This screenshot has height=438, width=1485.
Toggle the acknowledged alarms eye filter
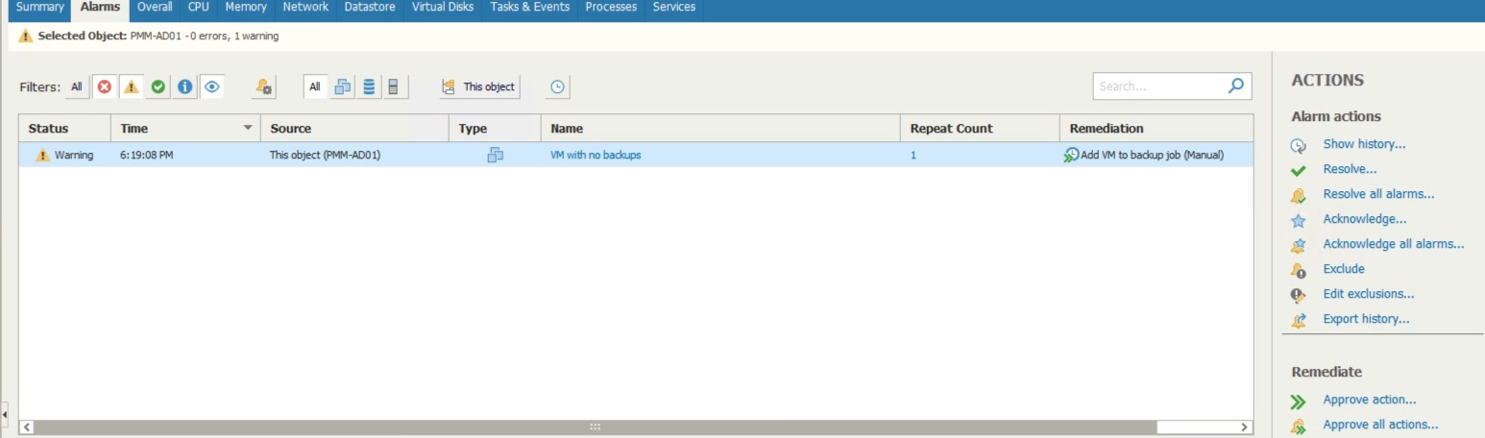[212, 86]
